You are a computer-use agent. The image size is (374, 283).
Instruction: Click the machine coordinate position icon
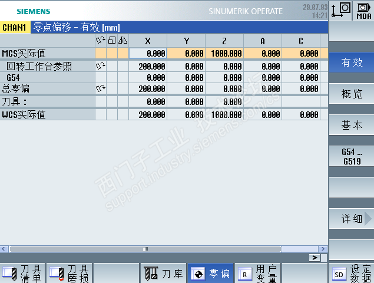(341, 11)
